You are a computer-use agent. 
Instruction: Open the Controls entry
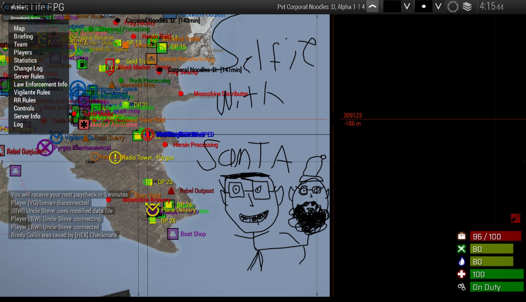[38, 108]
